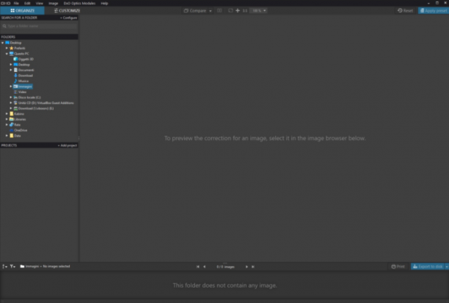Expand the Immagini folder node

coord(11,86)
